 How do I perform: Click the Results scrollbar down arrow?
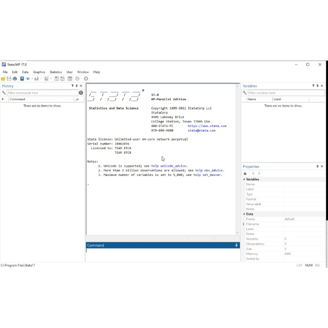pyautogui.click(x=237, y=232)
